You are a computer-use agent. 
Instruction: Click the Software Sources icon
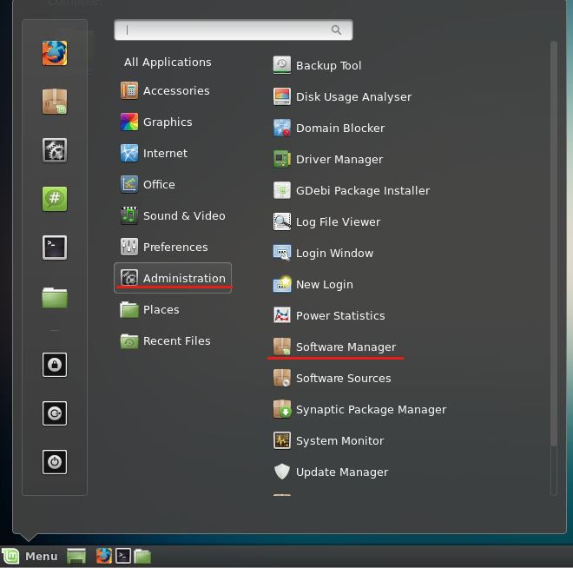(282, 378)
